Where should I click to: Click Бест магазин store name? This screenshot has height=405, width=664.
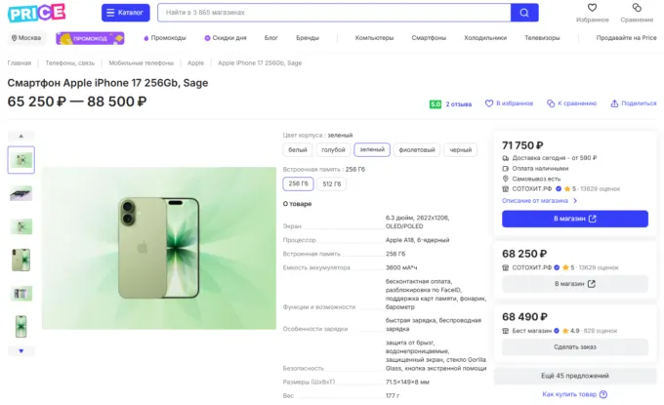[532, 331]
